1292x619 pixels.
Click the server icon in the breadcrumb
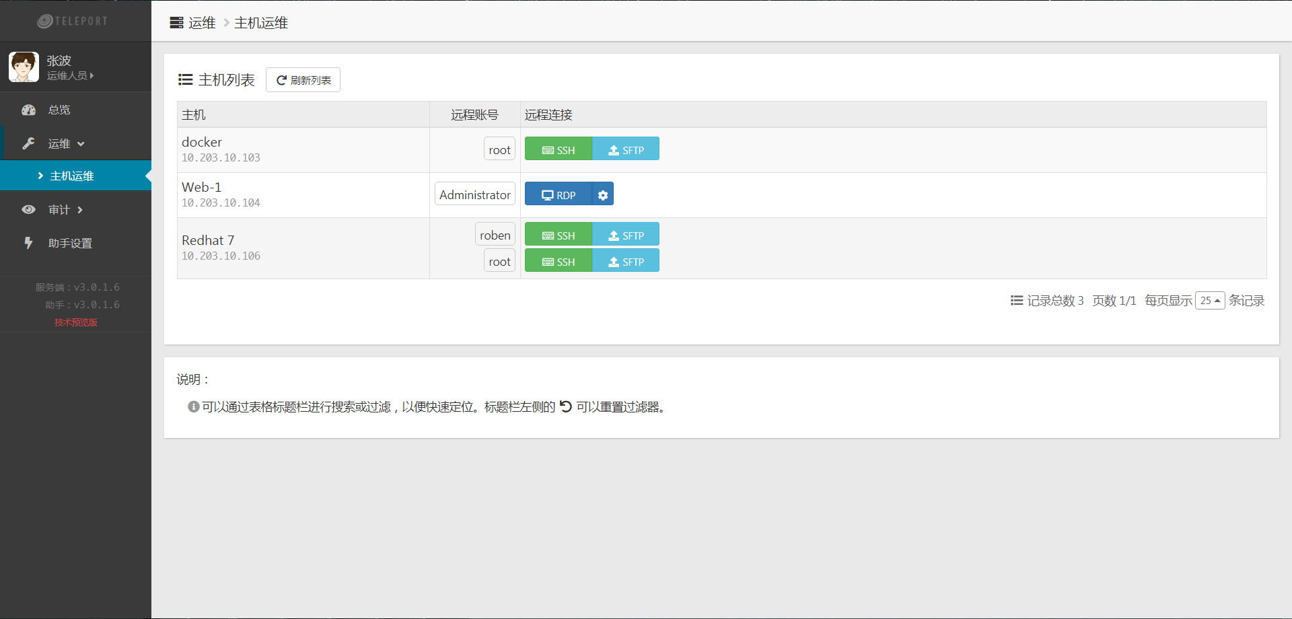click(176, 23)
